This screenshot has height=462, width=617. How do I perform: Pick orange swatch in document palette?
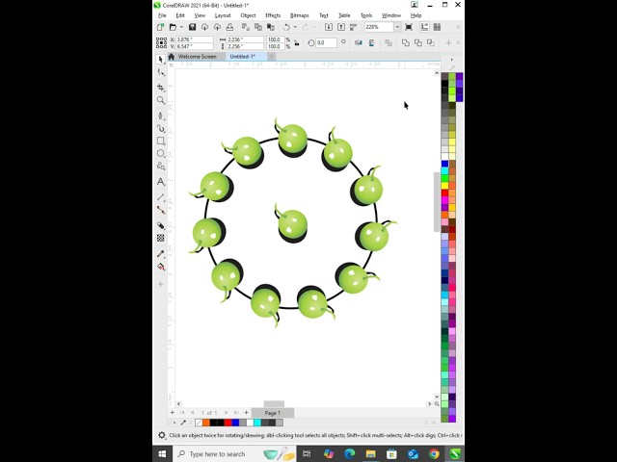tap(206, 423)
